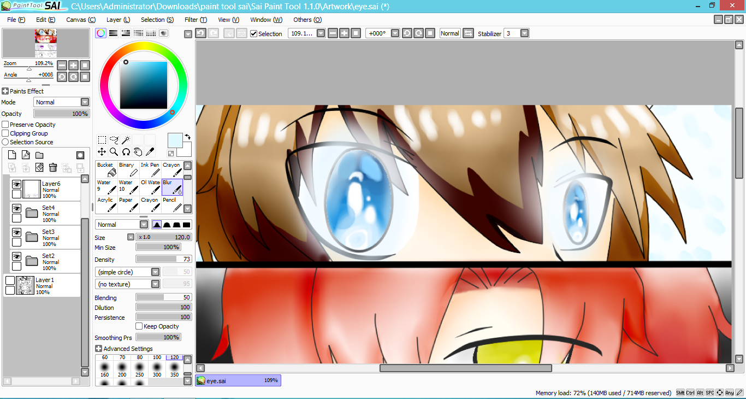Select the Water 9 brush
This screenshot has width=746, height=399.
tap(106, 187)
